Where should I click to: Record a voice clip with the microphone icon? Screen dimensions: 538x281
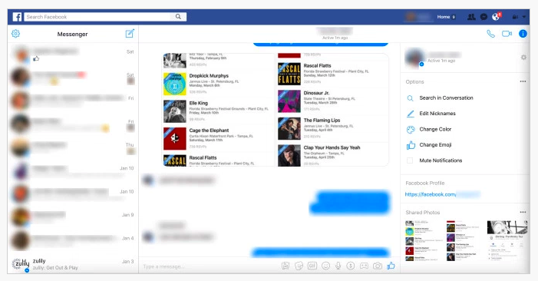point(338,266)
